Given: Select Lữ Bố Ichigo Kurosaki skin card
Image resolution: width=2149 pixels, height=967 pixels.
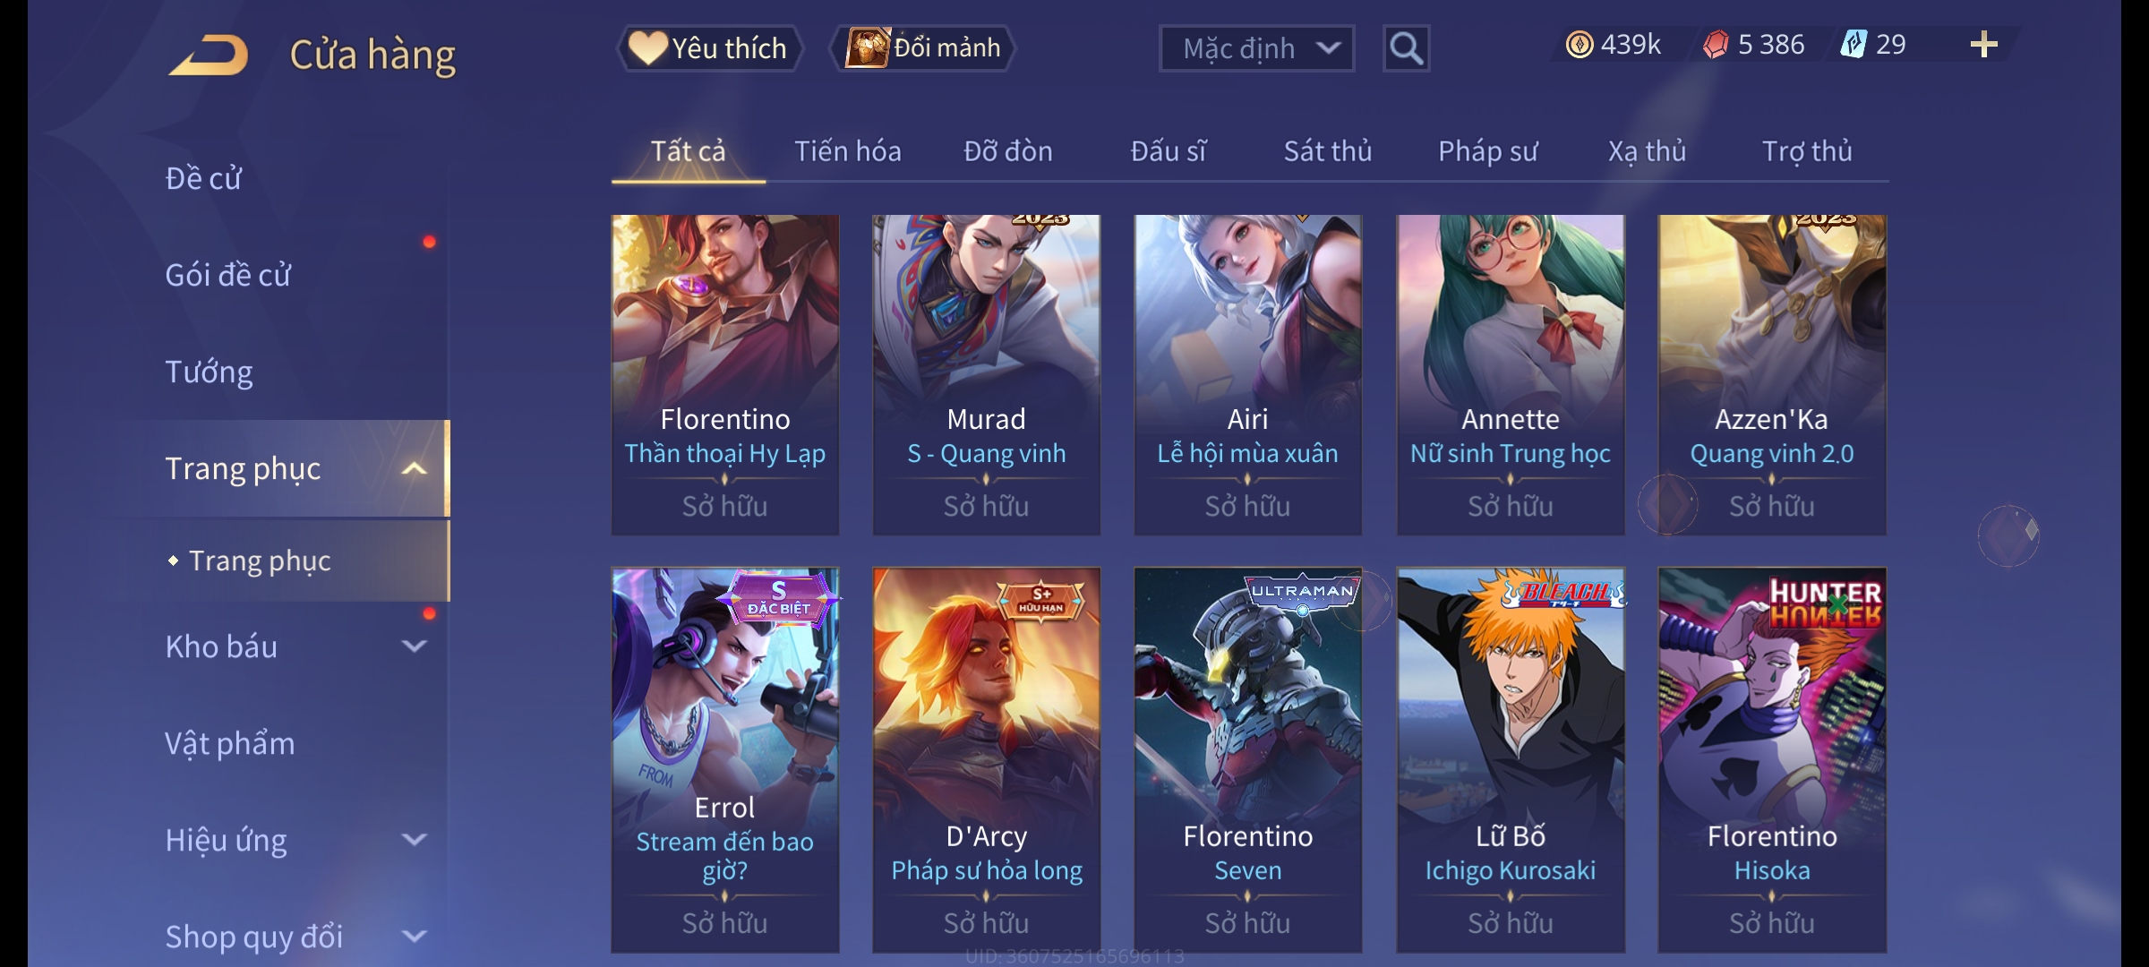Looking at the screenshot, I should click(1511, 760).
